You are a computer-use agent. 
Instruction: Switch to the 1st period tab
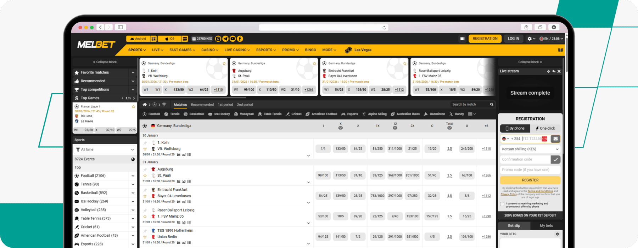(225, 105)
